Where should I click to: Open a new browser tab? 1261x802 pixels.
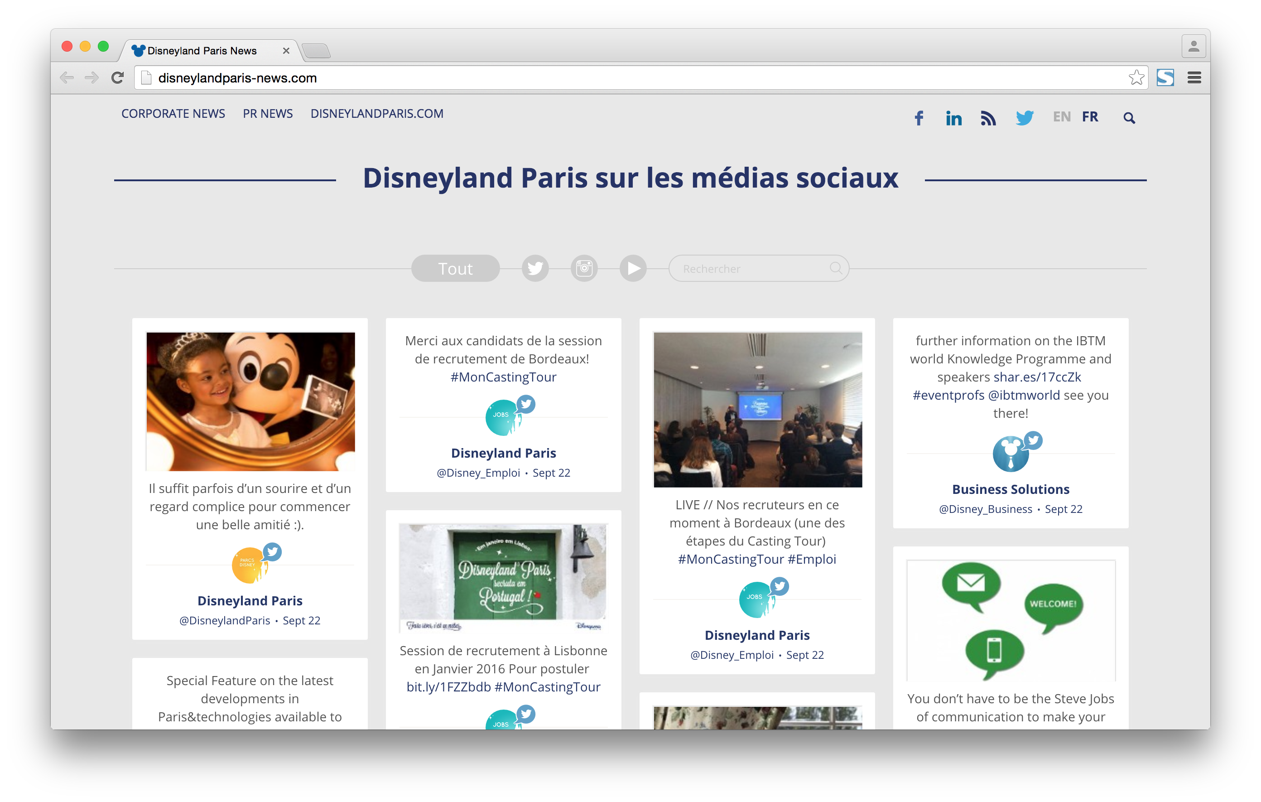click(316, 51)
